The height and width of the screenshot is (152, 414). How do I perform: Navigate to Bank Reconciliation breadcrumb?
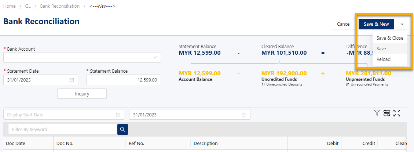pyautogui.click(x=60, y=6)
